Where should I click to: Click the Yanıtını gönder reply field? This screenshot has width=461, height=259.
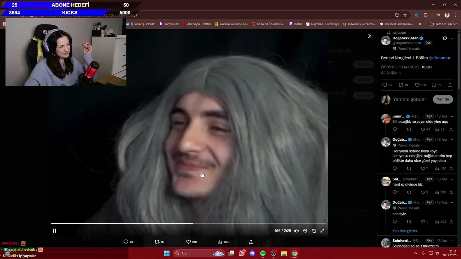click(409, 99)
